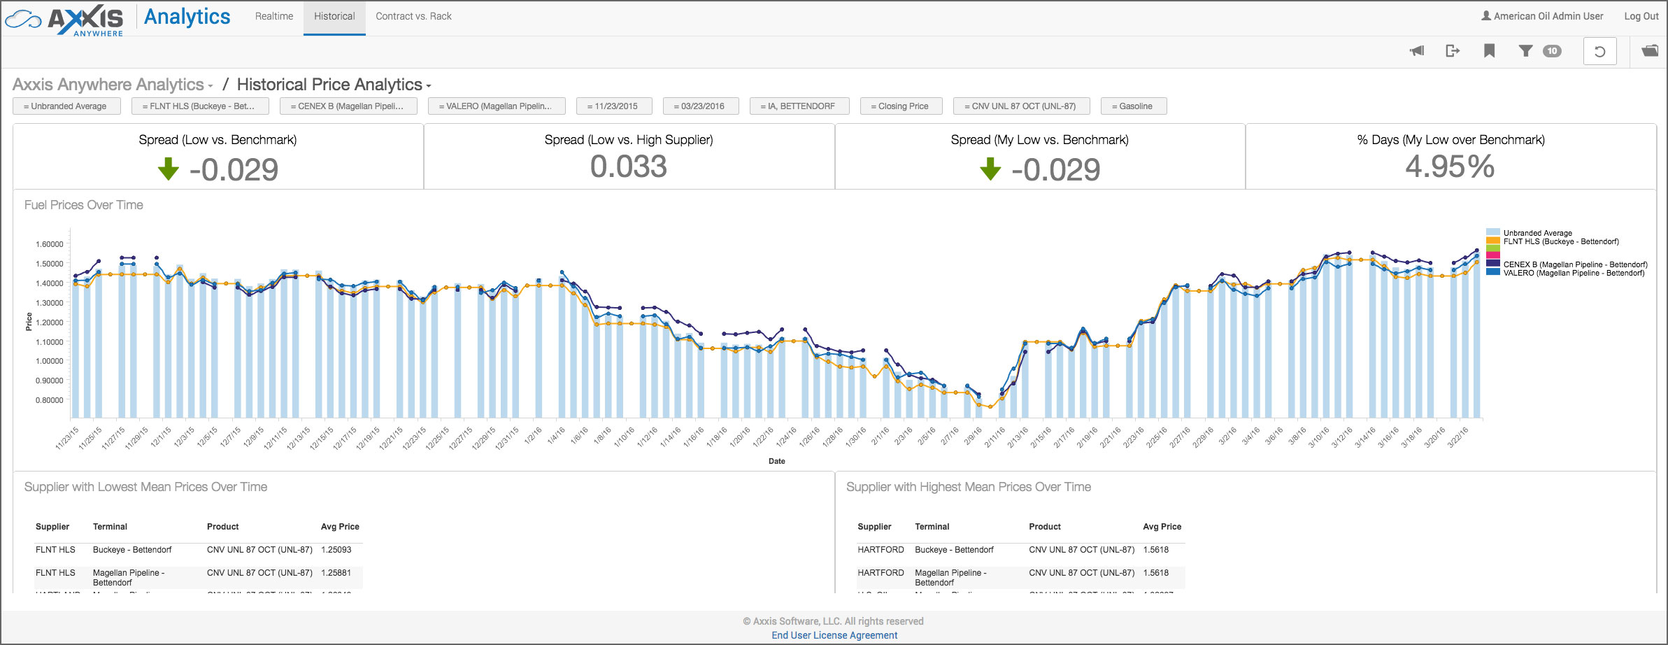Click the Axxis Anywhere logo
The width and height of the screenshot is (1668, 645).
[64, 20]
